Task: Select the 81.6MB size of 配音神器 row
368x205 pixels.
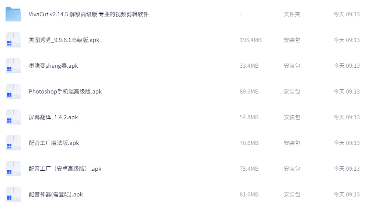Action: point(249,195)
